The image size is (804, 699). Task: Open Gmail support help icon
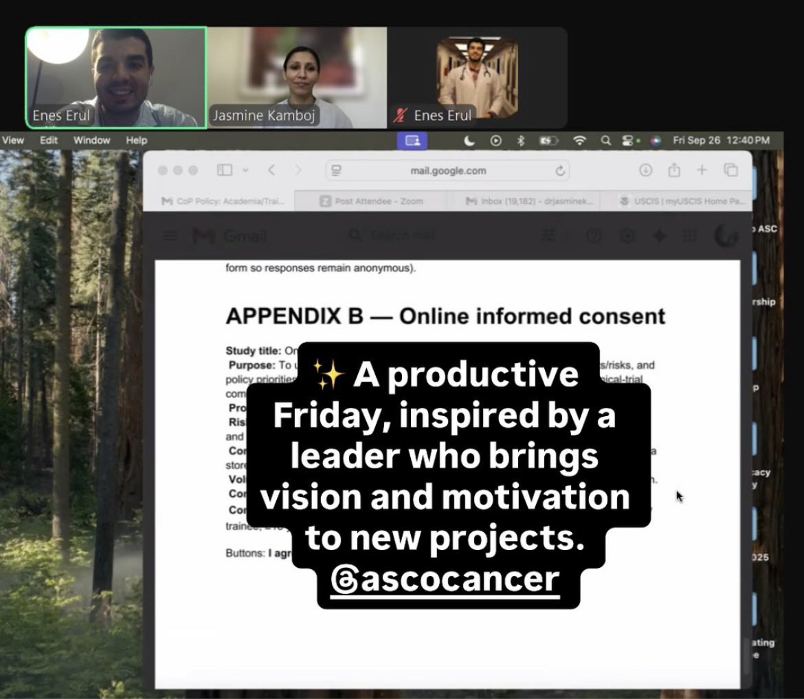[x=594, y=236]
